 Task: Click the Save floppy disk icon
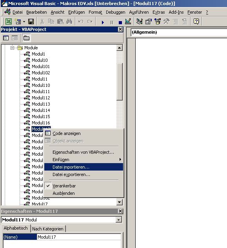pos(31,22)
